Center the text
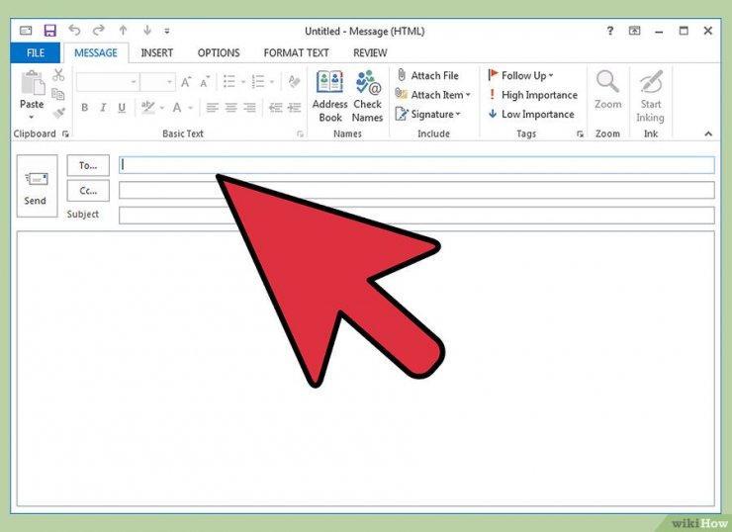This screenshot has height=532, width=732. pyautogui.click(x=231, y=108)
